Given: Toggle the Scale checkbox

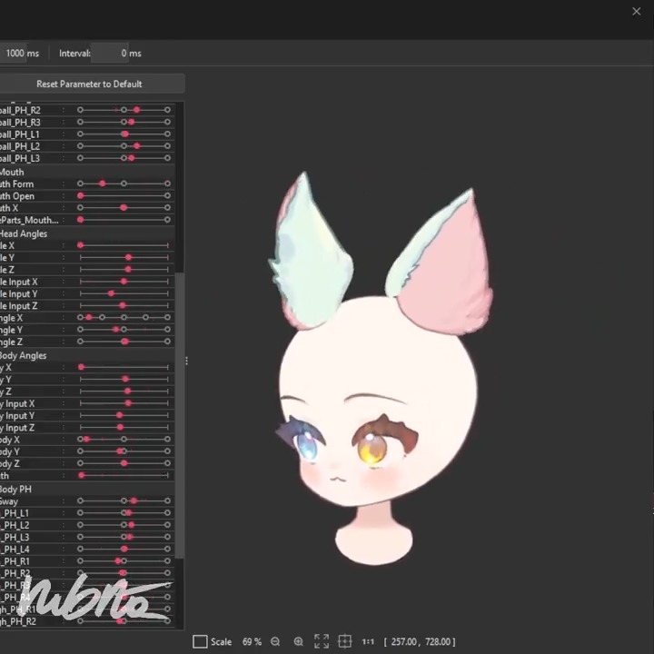Looking at the screenshot, I should point(200,641).
